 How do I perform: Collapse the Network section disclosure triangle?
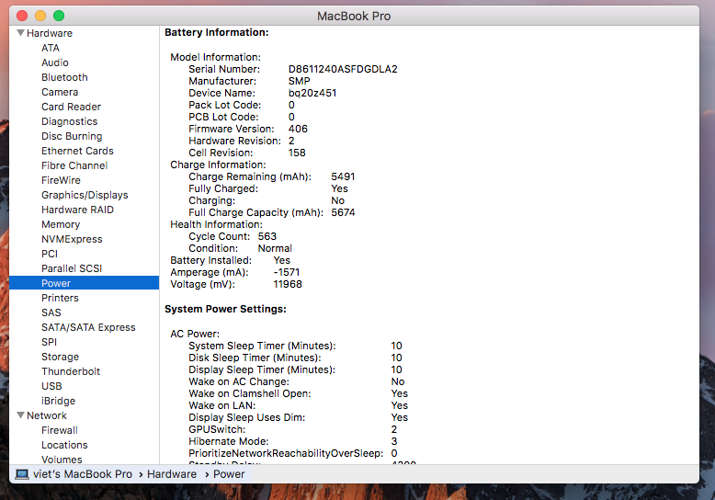tap(20, 415)
